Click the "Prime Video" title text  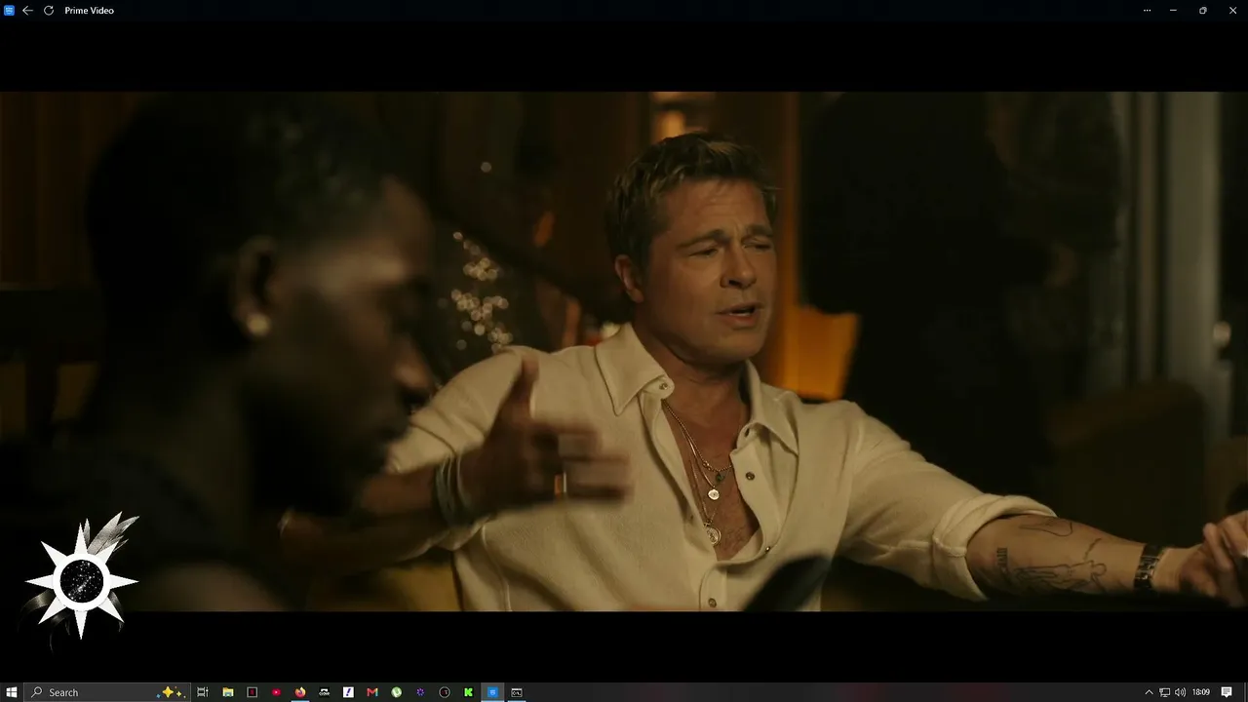(90, 11)
